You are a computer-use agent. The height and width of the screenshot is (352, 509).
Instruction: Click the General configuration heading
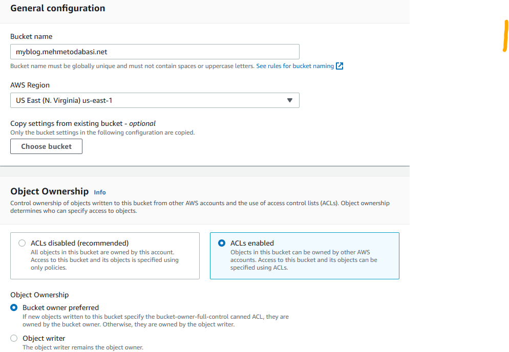58,8
